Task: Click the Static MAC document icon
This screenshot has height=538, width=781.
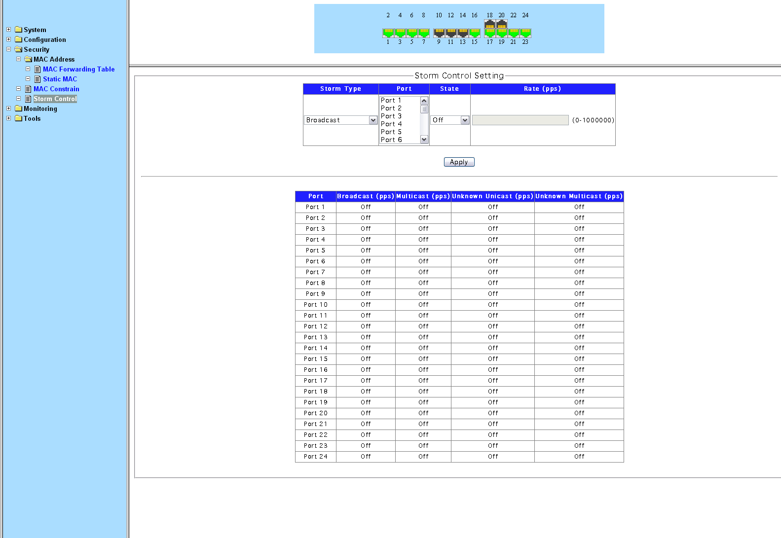Action: tap(37, 79)
